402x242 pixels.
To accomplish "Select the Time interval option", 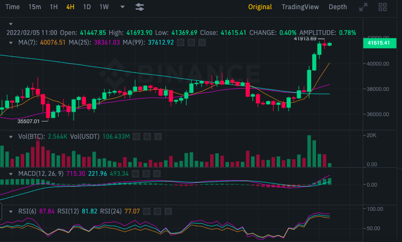I will (12, 7).
